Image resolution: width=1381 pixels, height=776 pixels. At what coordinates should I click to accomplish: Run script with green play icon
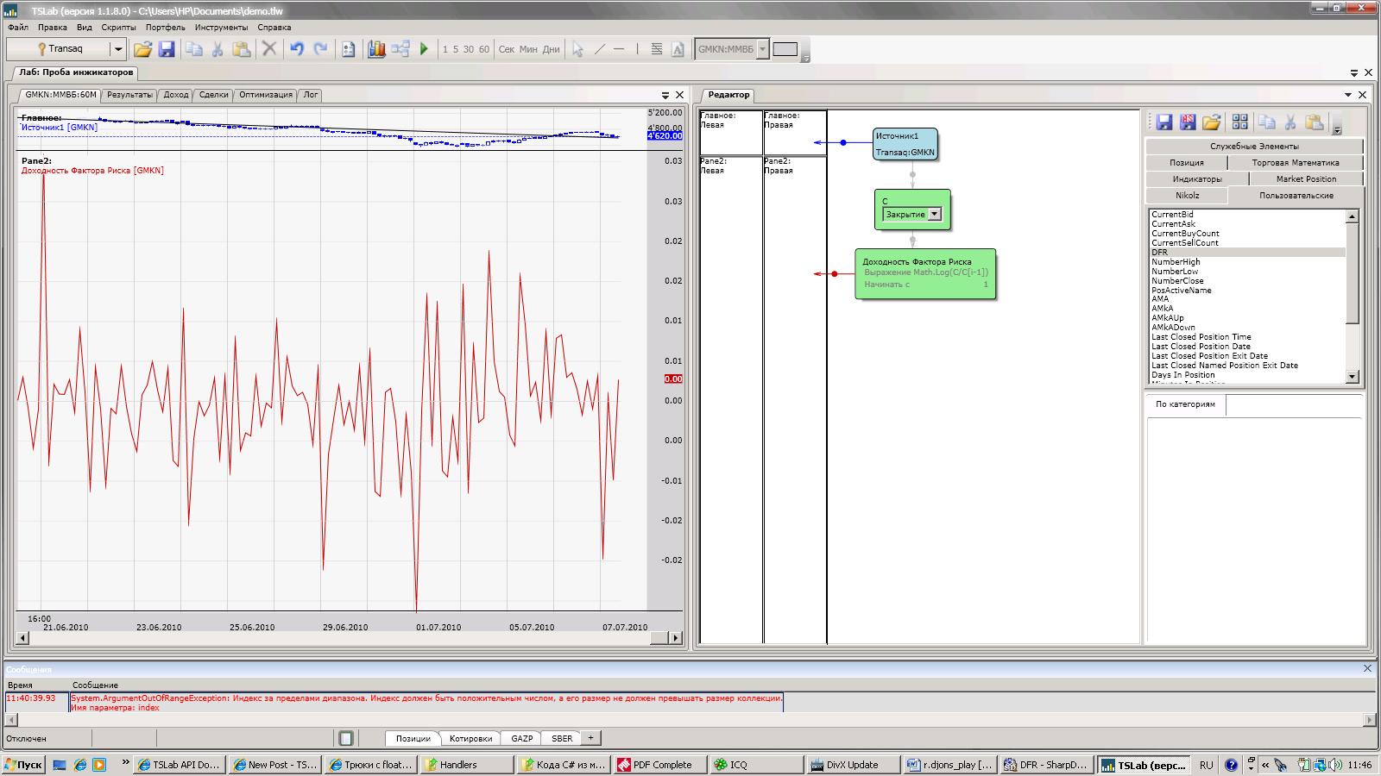point(424,49)
